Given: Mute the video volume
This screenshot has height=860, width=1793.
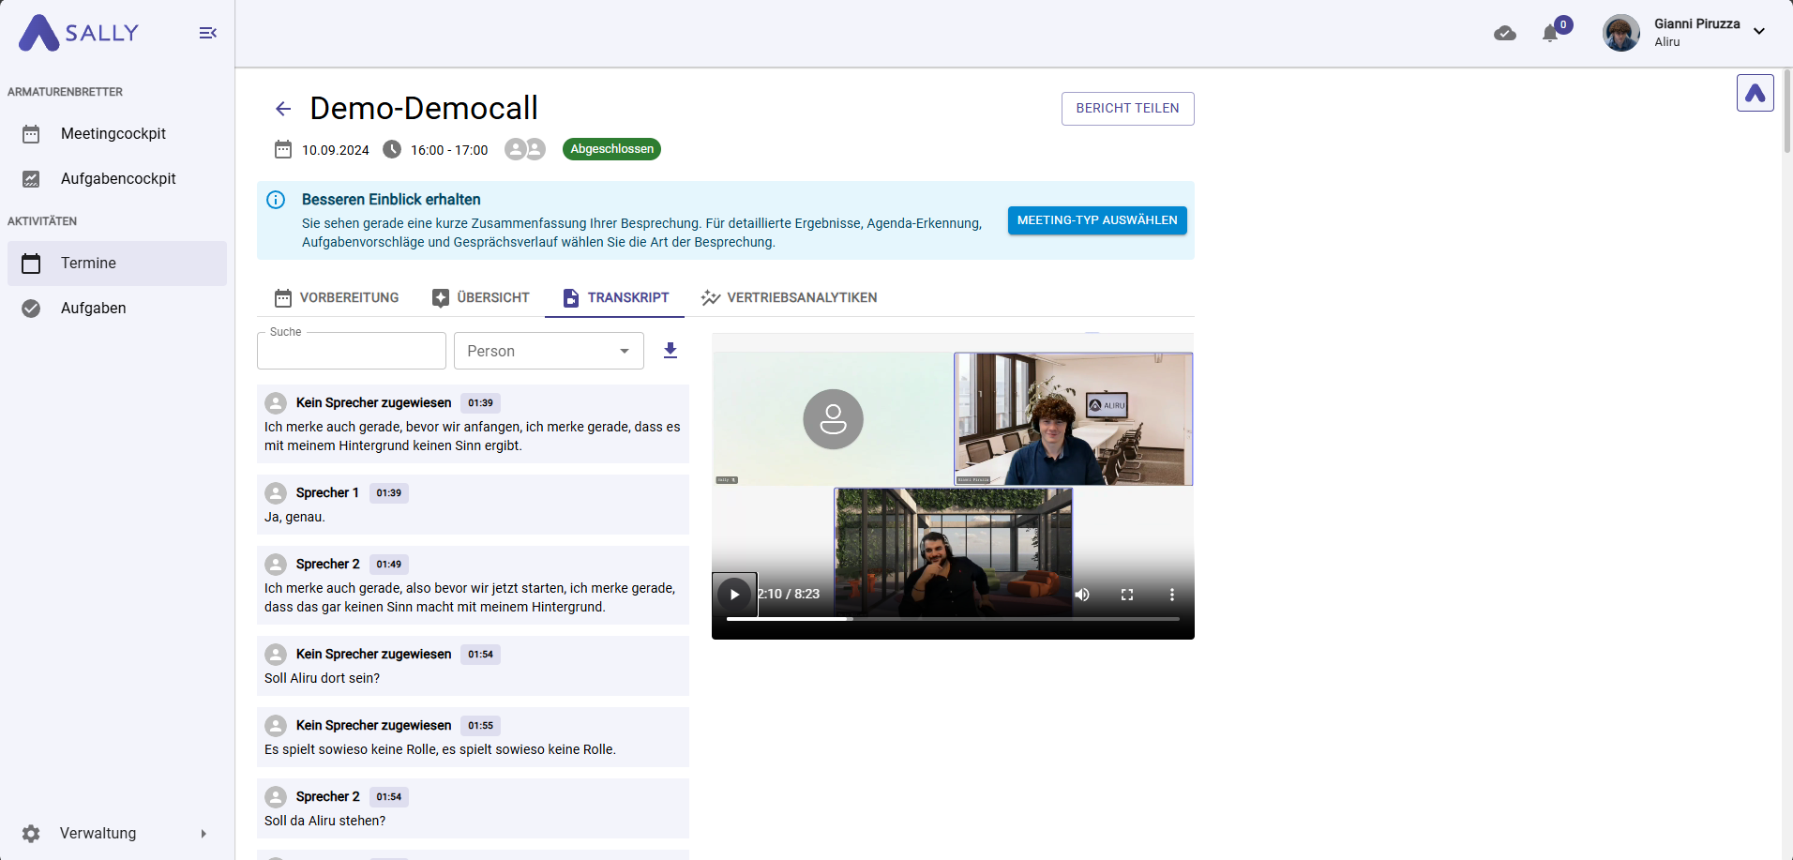Looking at the screenshot, I should 1082,595.
